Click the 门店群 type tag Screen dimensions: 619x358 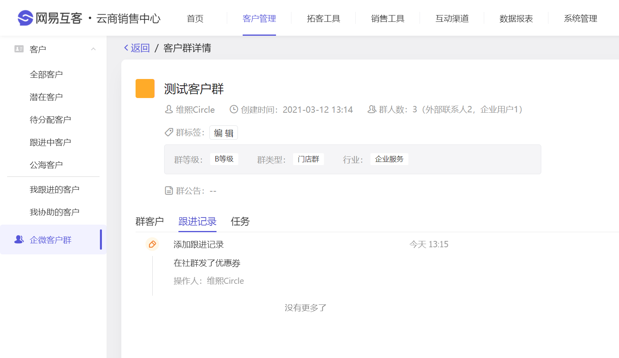coord(309,159)
